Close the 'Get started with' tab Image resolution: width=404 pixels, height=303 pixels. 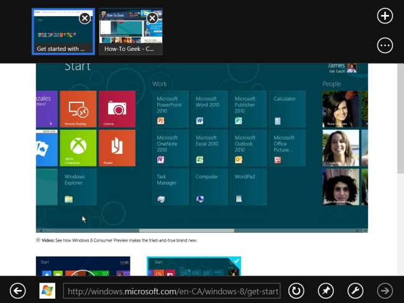click(x=85, y=19)
